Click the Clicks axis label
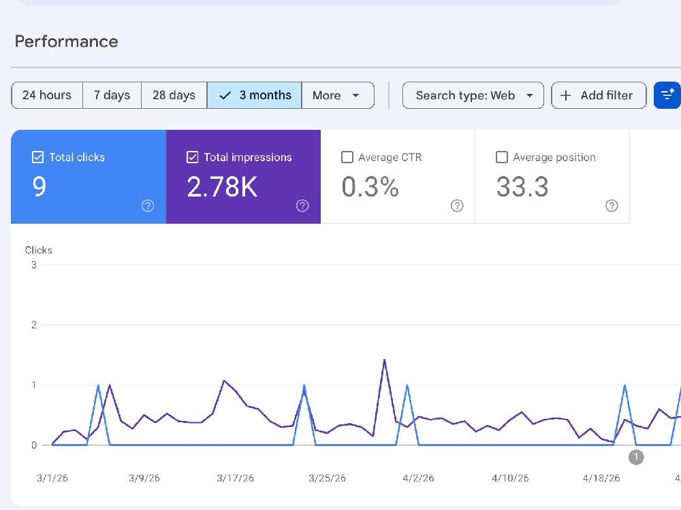681x510 pixels. click(39, 250)
